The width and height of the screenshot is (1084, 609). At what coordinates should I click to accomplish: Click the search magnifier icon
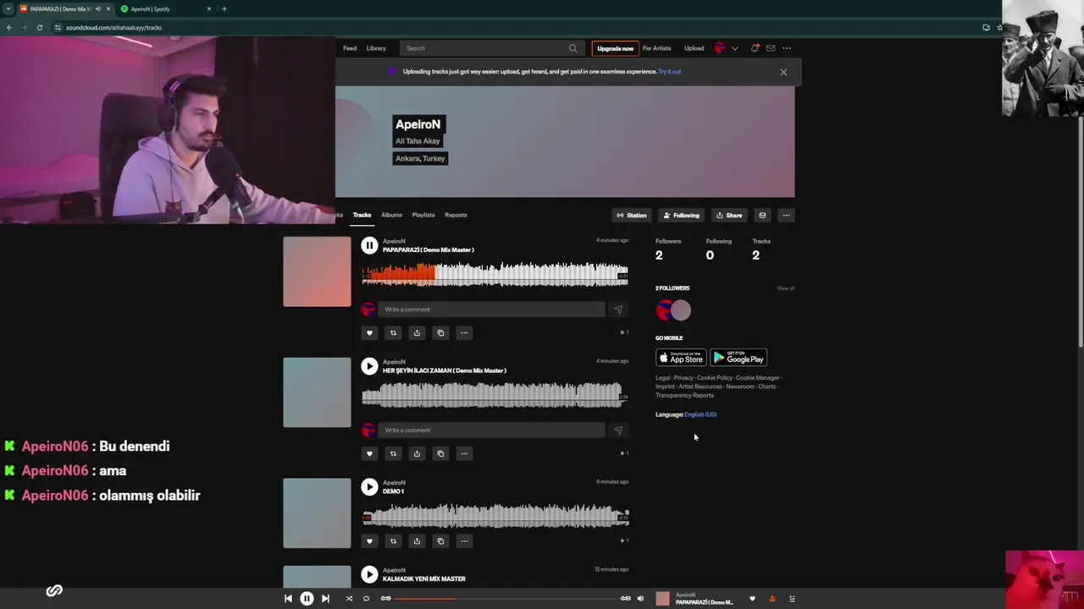(x=572, y=48)
